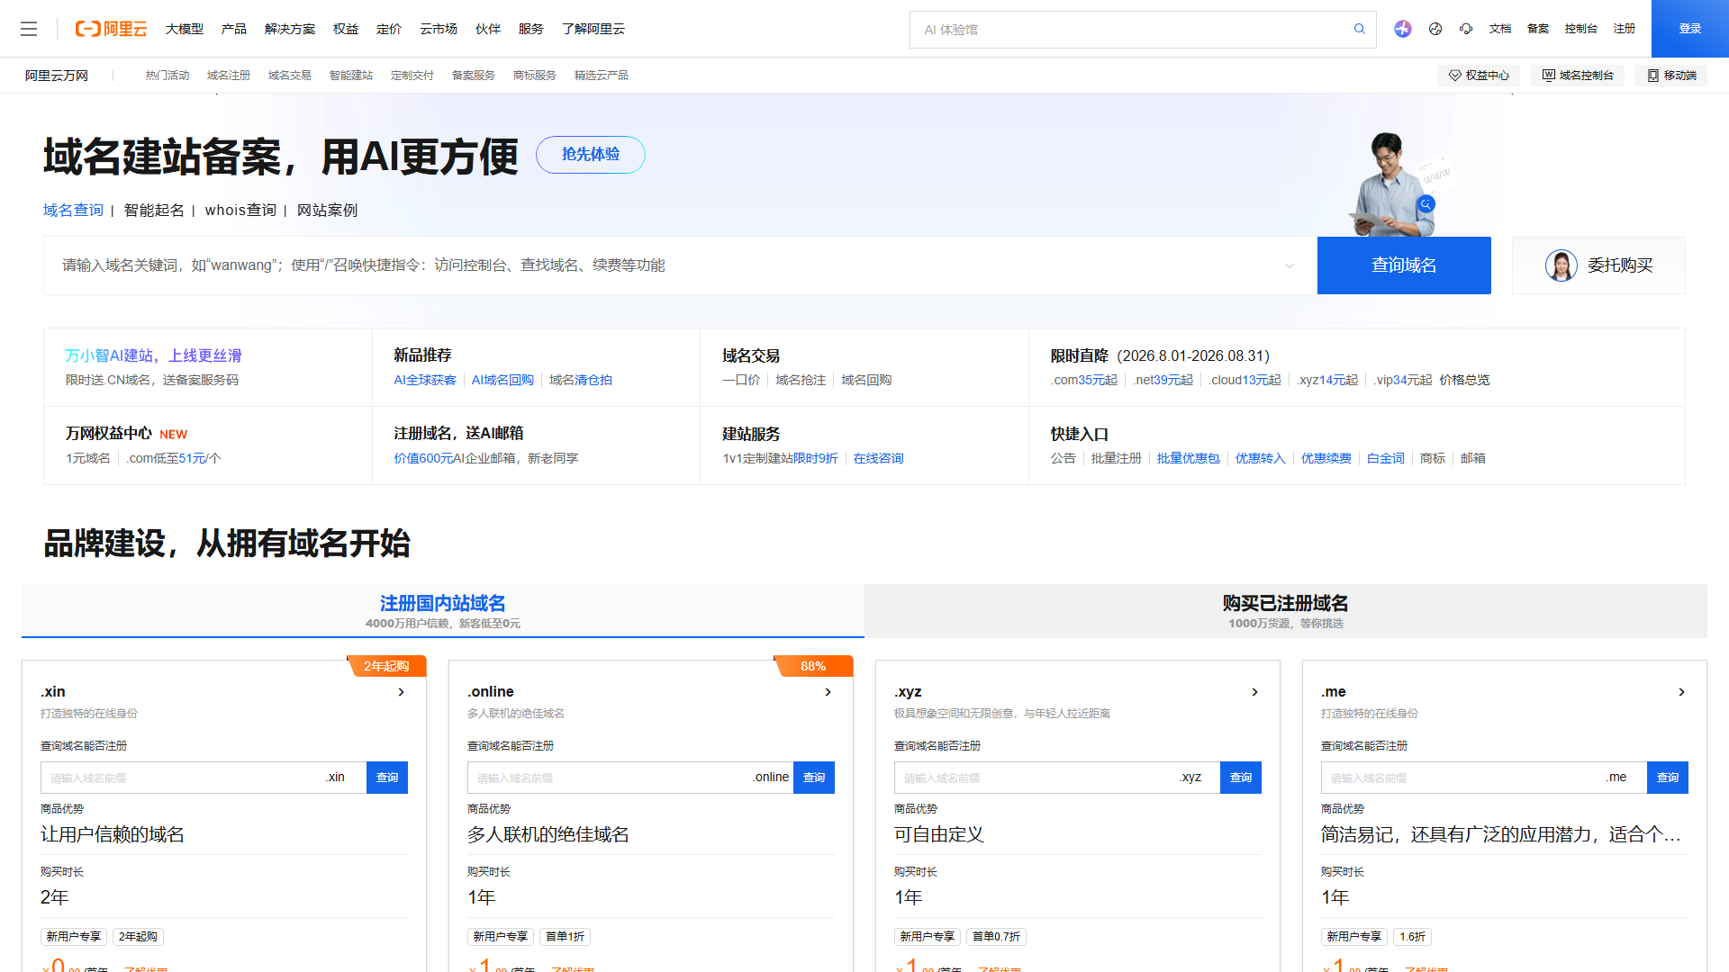This screenshot has width=1729, height=972.
Task: Open 域名交易 in the sub navigation
Action: pos(290,76)
